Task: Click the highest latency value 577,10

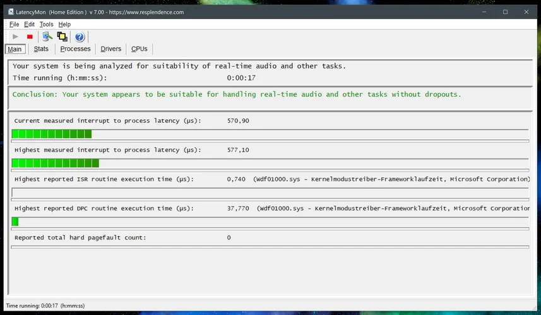Action: (x=238, y=150)
